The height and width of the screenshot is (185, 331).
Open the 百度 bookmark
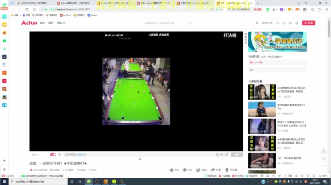pyautogui.click(x=26, y=15)
